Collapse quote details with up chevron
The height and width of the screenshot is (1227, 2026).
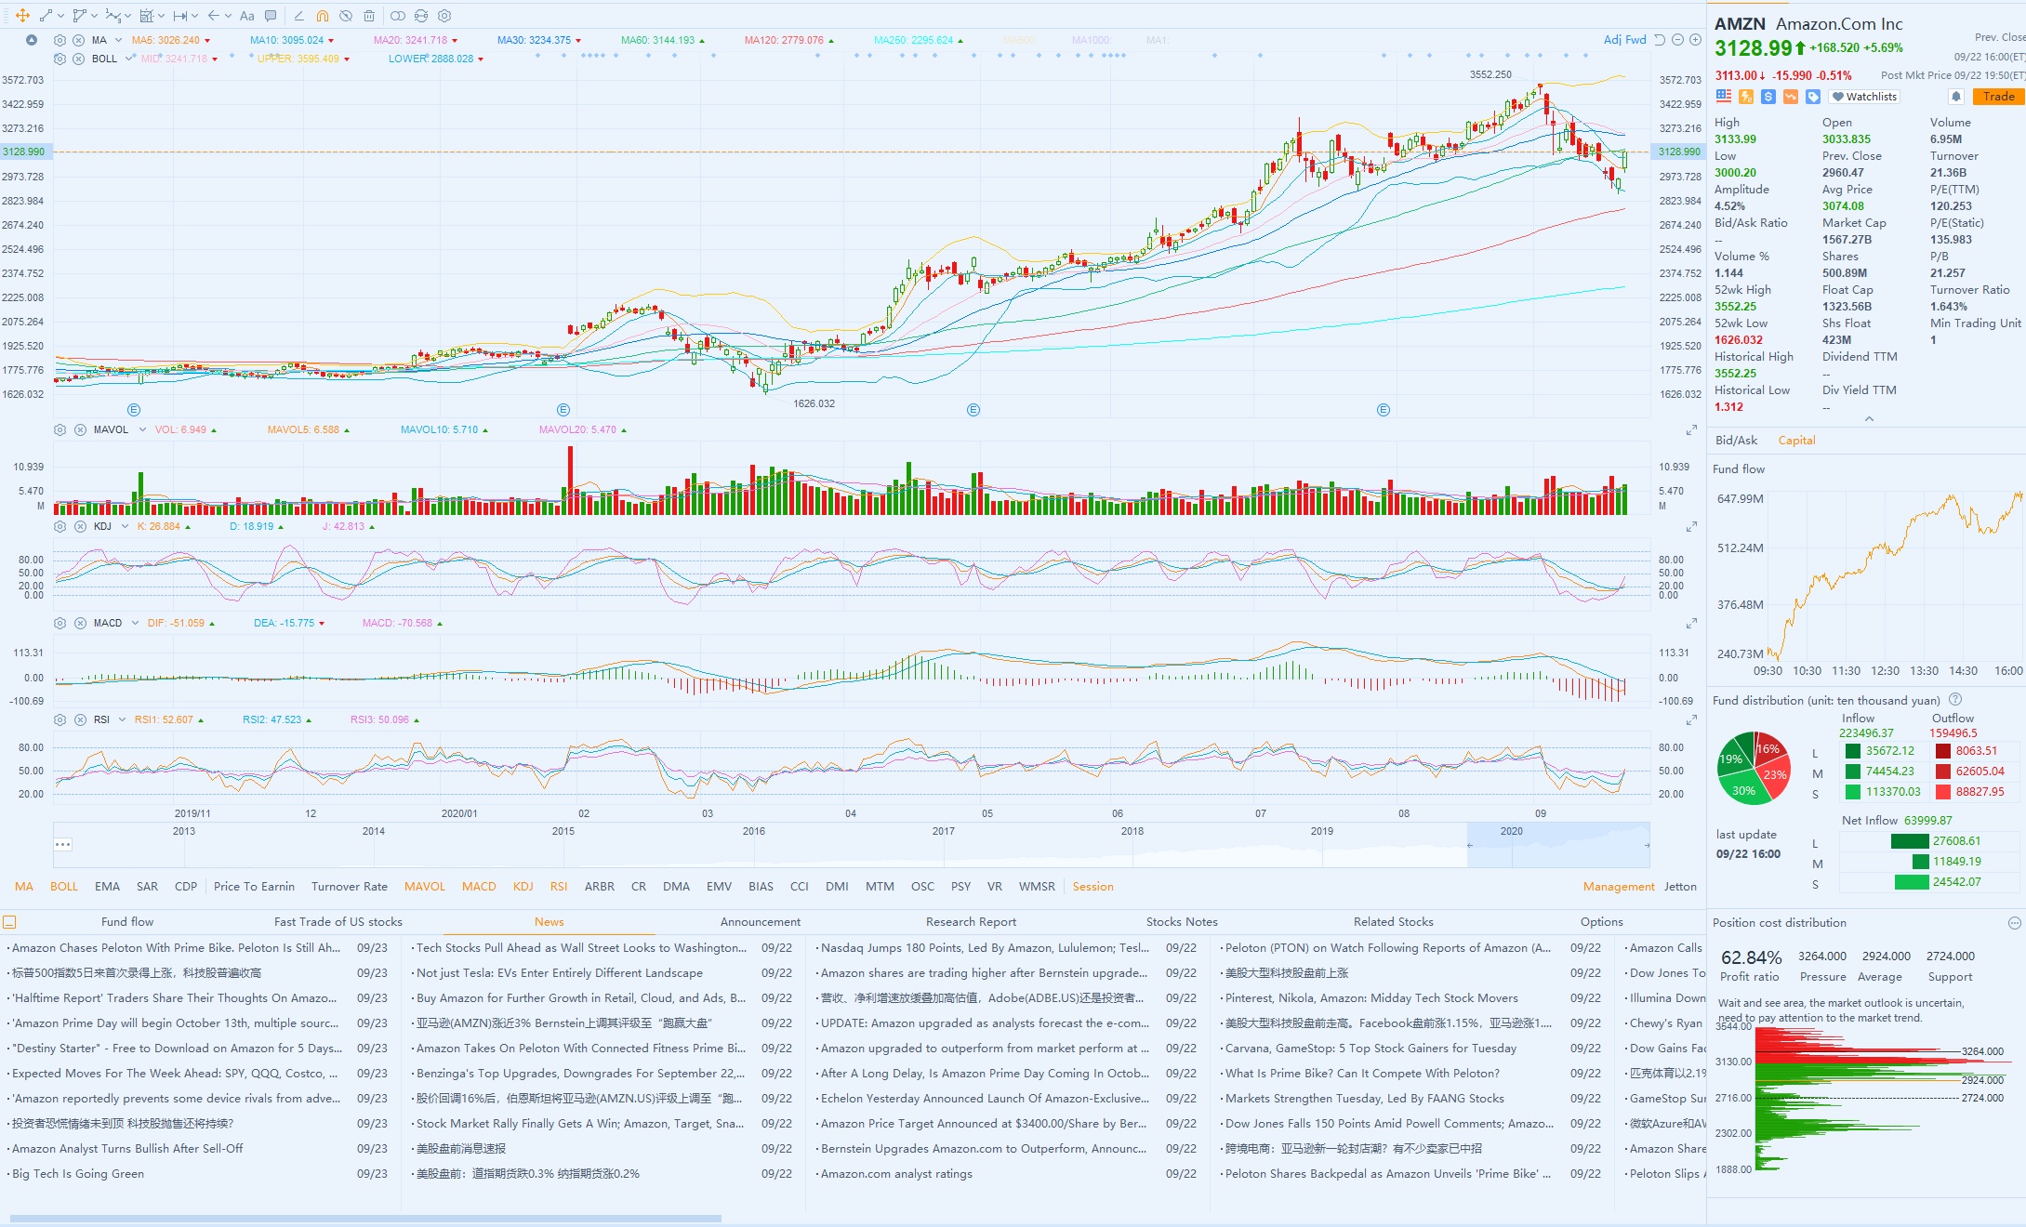click(x=1869, y=419)
